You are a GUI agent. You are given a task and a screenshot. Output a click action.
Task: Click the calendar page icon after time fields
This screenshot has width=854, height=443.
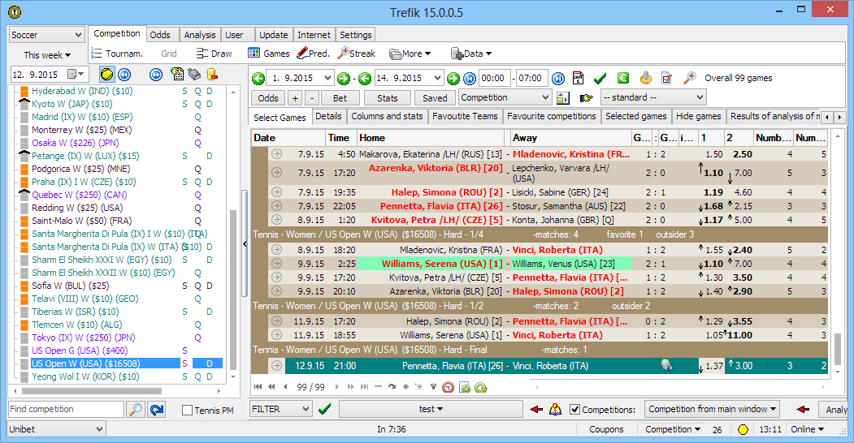point(578,79)
